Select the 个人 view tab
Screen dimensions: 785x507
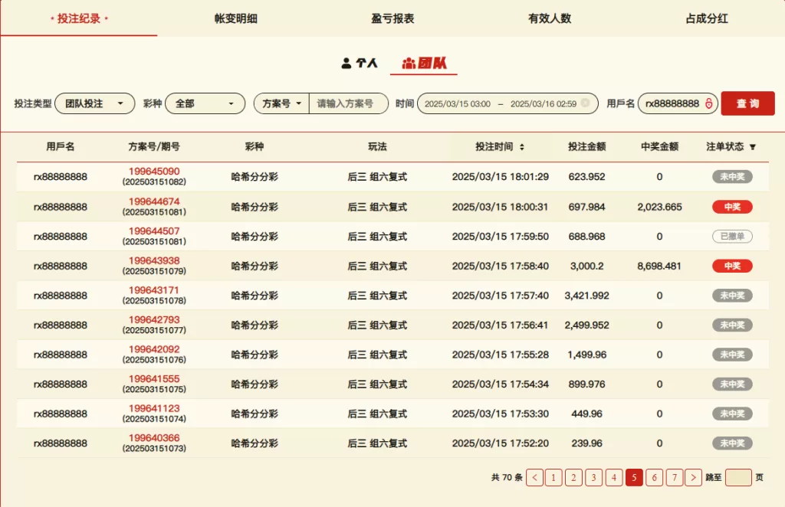click(x=359, y=63)
